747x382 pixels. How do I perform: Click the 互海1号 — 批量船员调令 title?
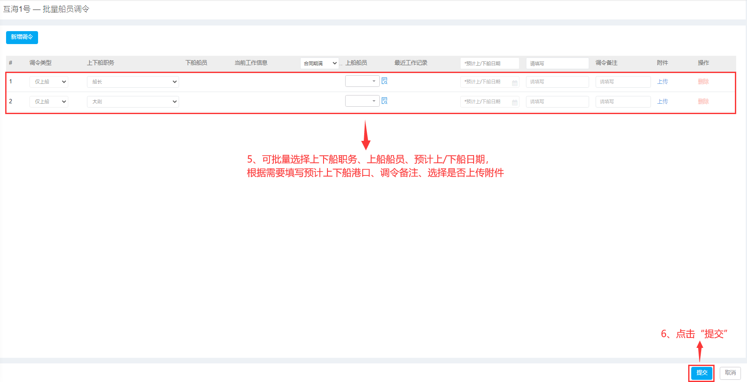[x=46, y=9]
